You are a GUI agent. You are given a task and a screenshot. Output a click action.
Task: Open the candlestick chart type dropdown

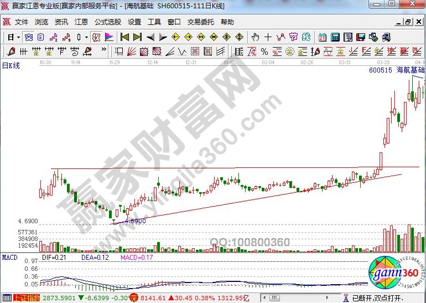pos(86,38)
